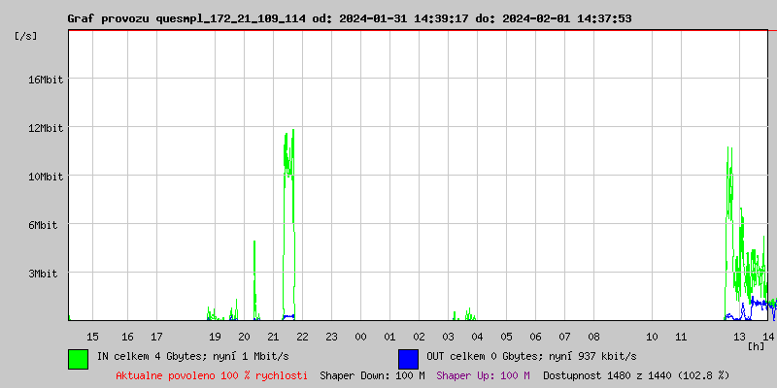Image resolution: width=777 pixels, height=388 pixels.
Task: Click the [/s] unit label
Action: [27, 36]
